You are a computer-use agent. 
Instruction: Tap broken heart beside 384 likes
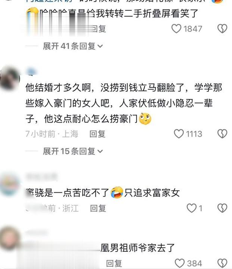pos(222,263)
